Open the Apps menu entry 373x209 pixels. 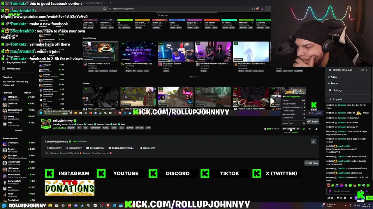click(x=334, y=77)
